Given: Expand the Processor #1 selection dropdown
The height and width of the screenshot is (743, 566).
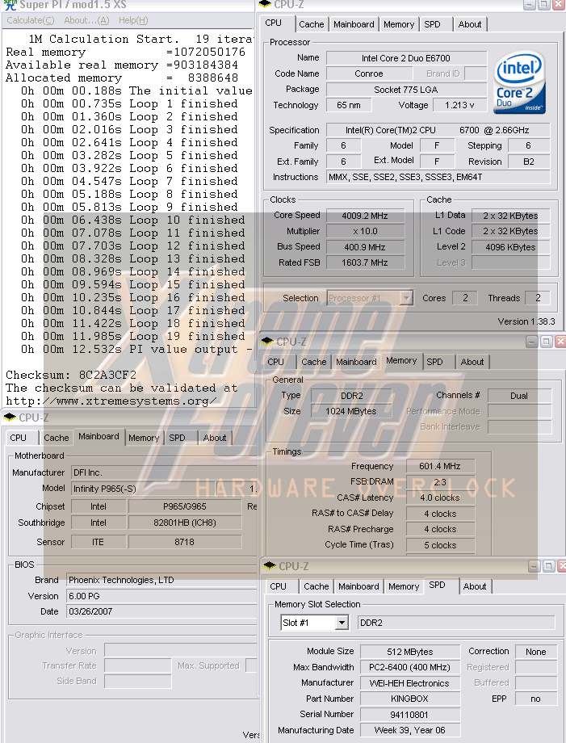Looking at the screenshot, I should click(406, 298).
